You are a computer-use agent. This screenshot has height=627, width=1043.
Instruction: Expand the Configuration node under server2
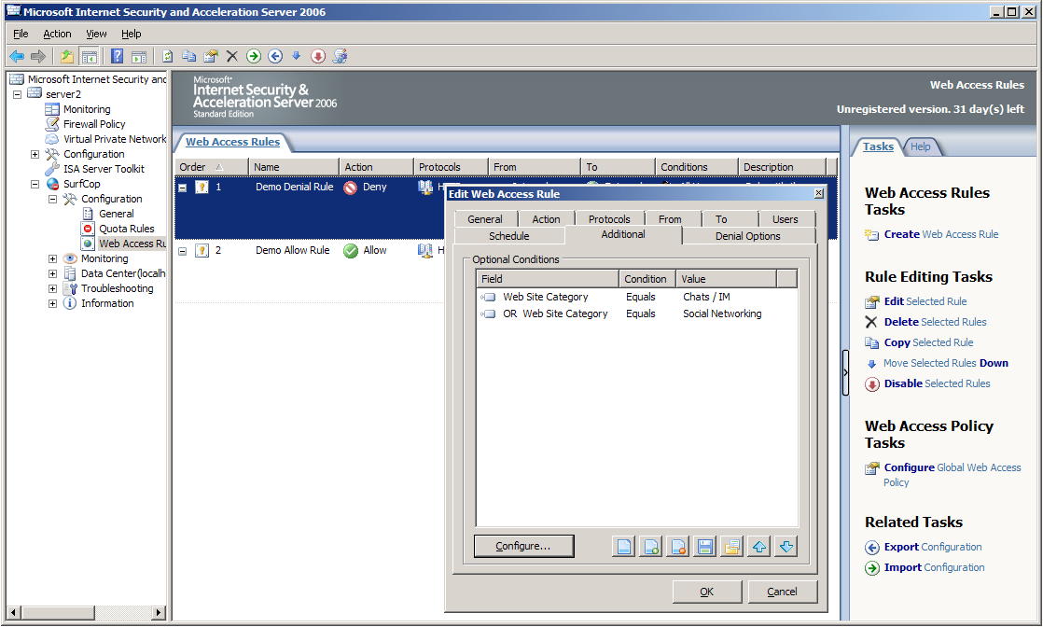(35, 155)
